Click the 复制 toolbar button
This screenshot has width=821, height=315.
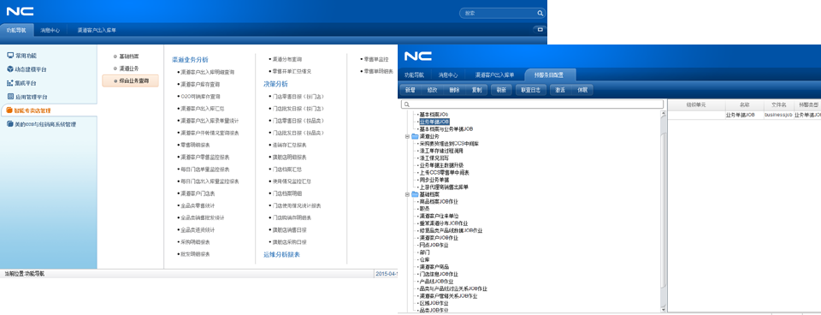click(476, 90)
